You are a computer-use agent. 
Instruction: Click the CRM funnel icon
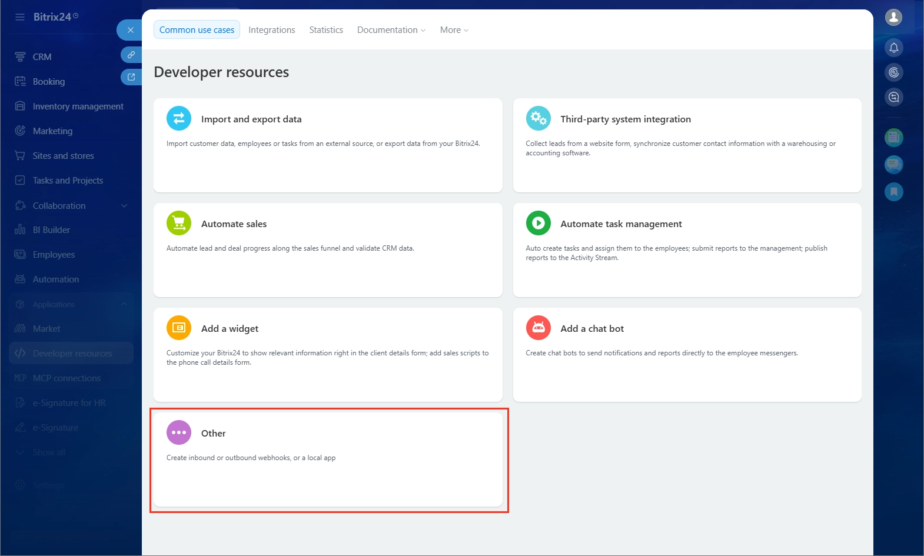click(20, 57)
